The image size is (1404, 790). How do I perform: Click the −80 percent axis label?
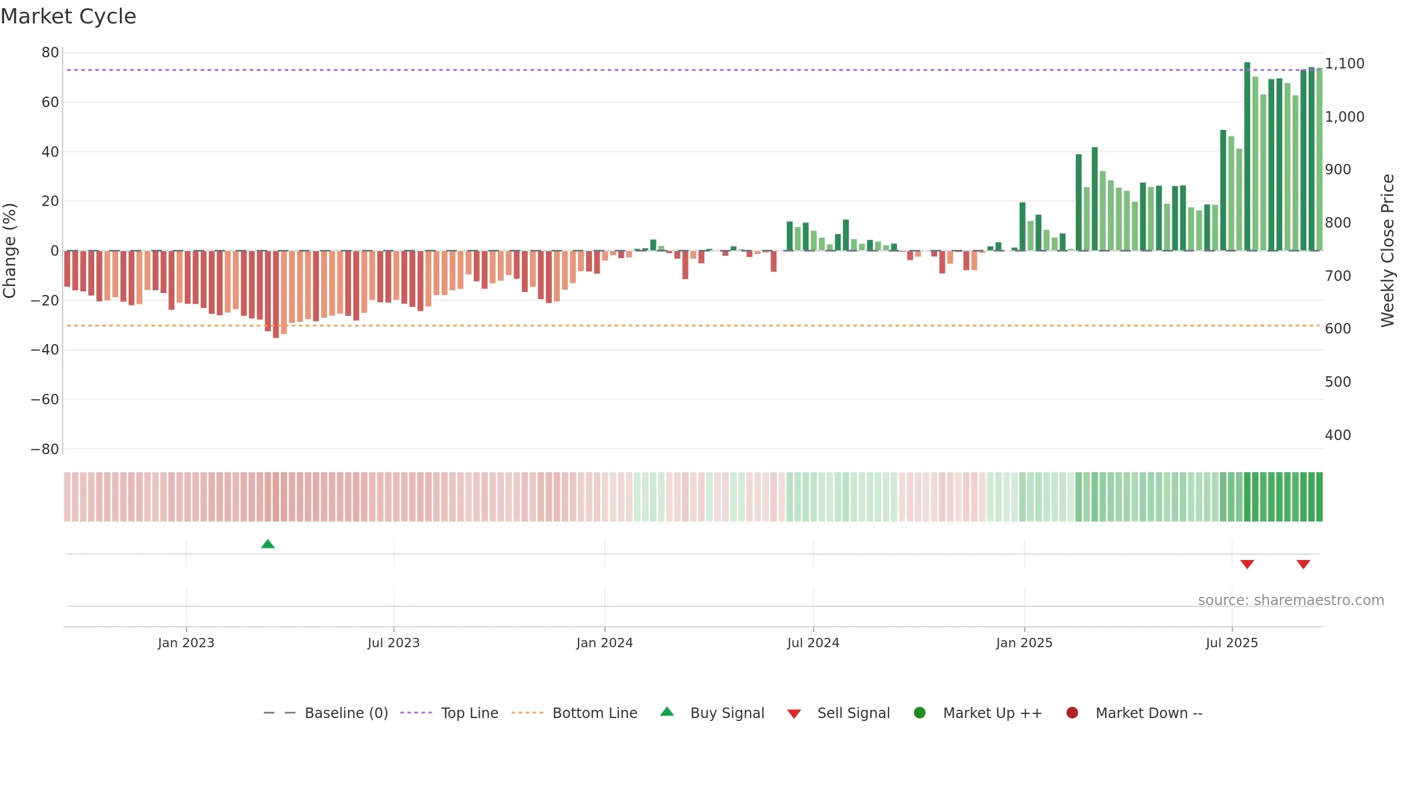click(45, 449)
